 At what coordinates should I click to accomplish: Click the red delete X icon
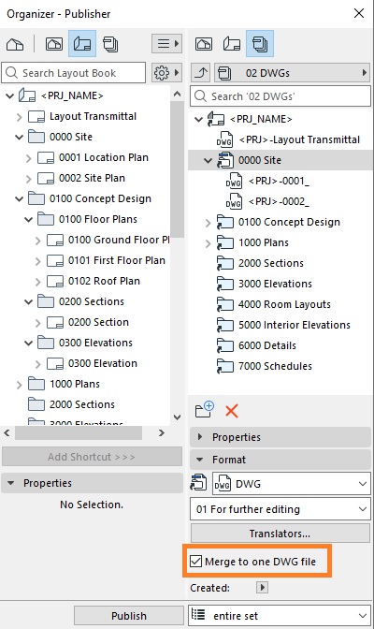(232, 411)
